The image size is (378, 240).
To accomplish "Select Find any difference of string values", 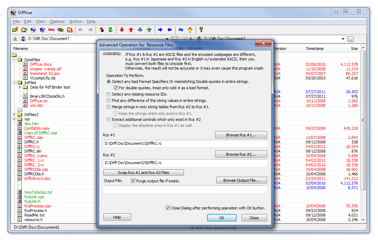I will coord(109,100).
